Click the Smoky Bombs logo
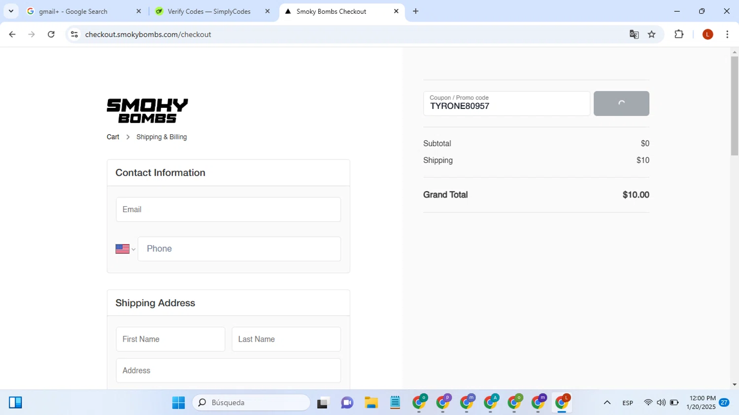This screenshot has height=415, width=739. tap(147, 111)
